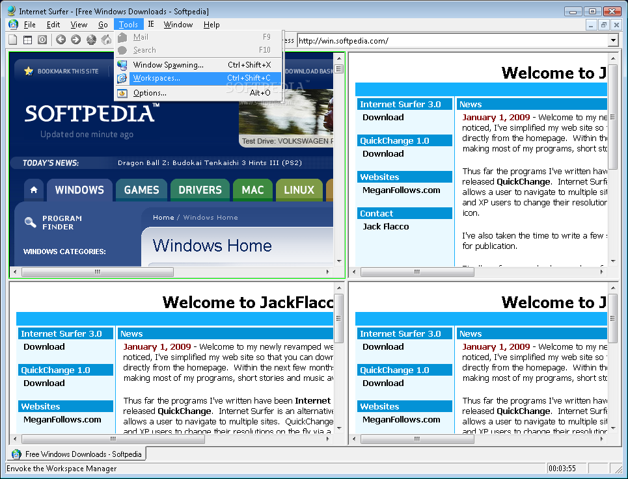Click the Workspaces menu icon
The height and width of the screenshot is (479, 628).
click(x=122, y=79)
